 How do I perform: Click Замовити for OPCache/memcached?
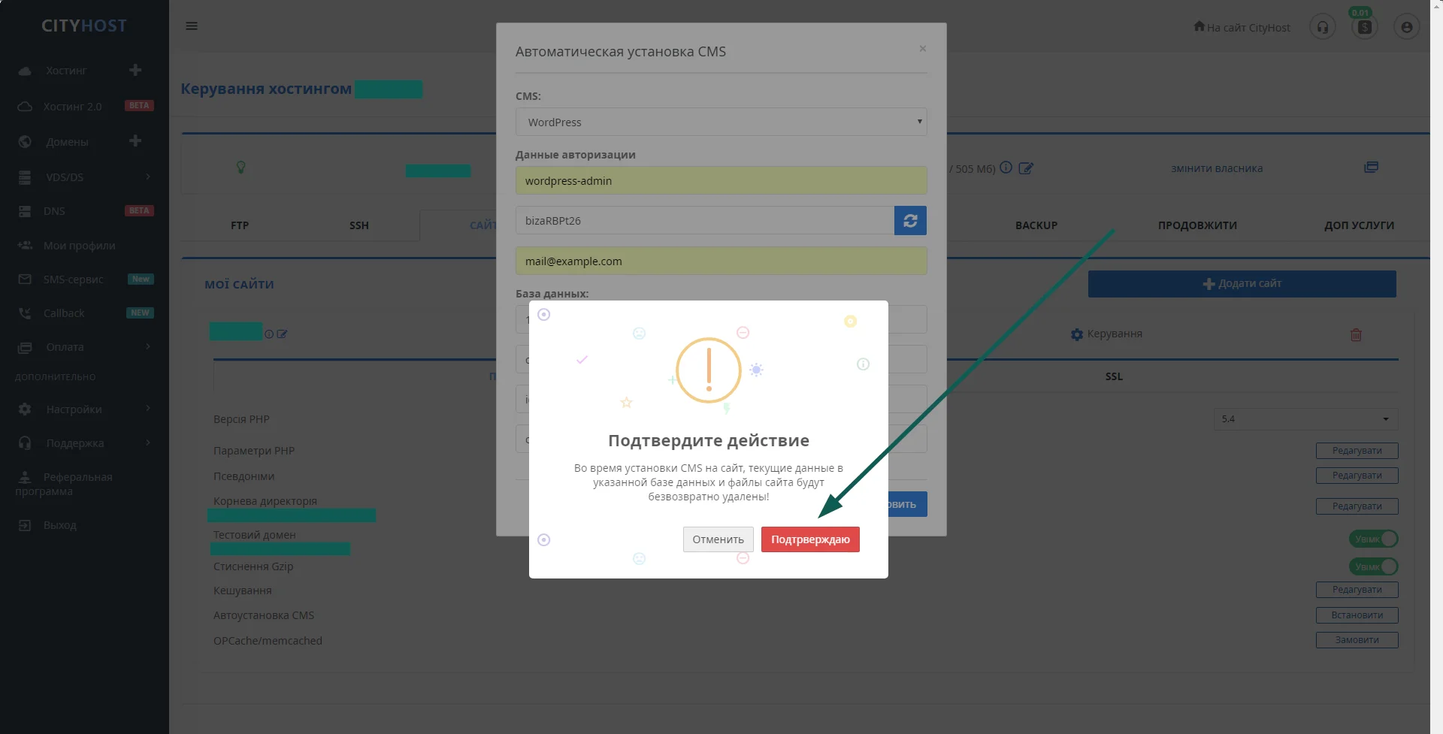(x=1357, y=640)
